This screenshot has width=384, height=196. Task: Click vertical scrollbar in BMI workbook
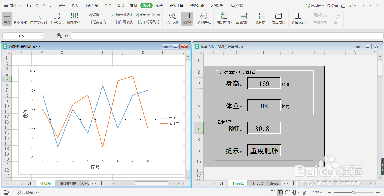[380, 68]
